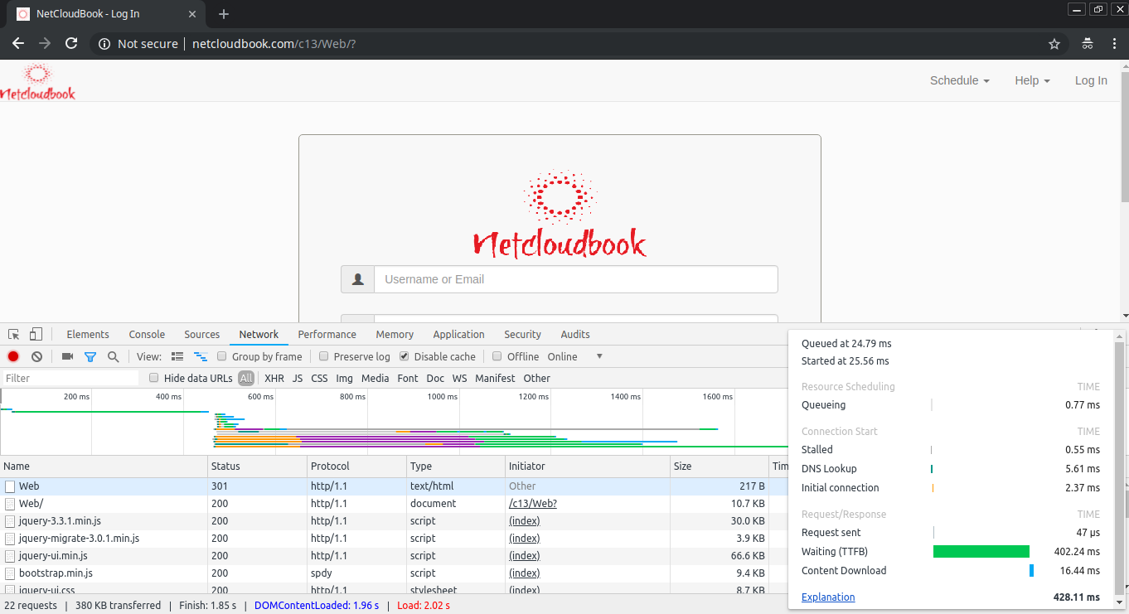Select the All filter

(246, 378)
